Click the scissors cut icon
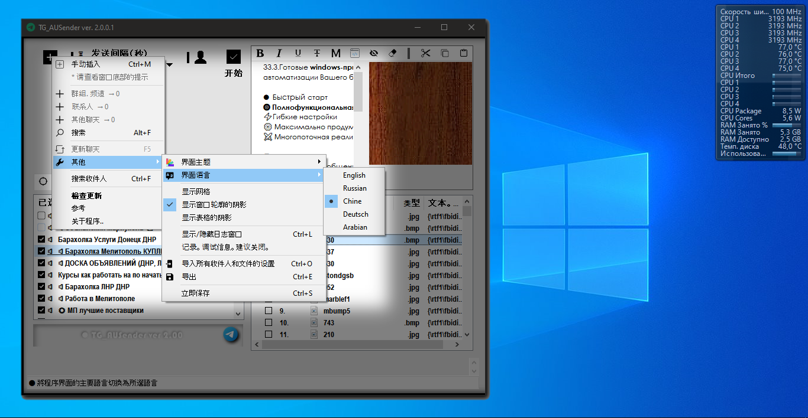 click(425, 53)
